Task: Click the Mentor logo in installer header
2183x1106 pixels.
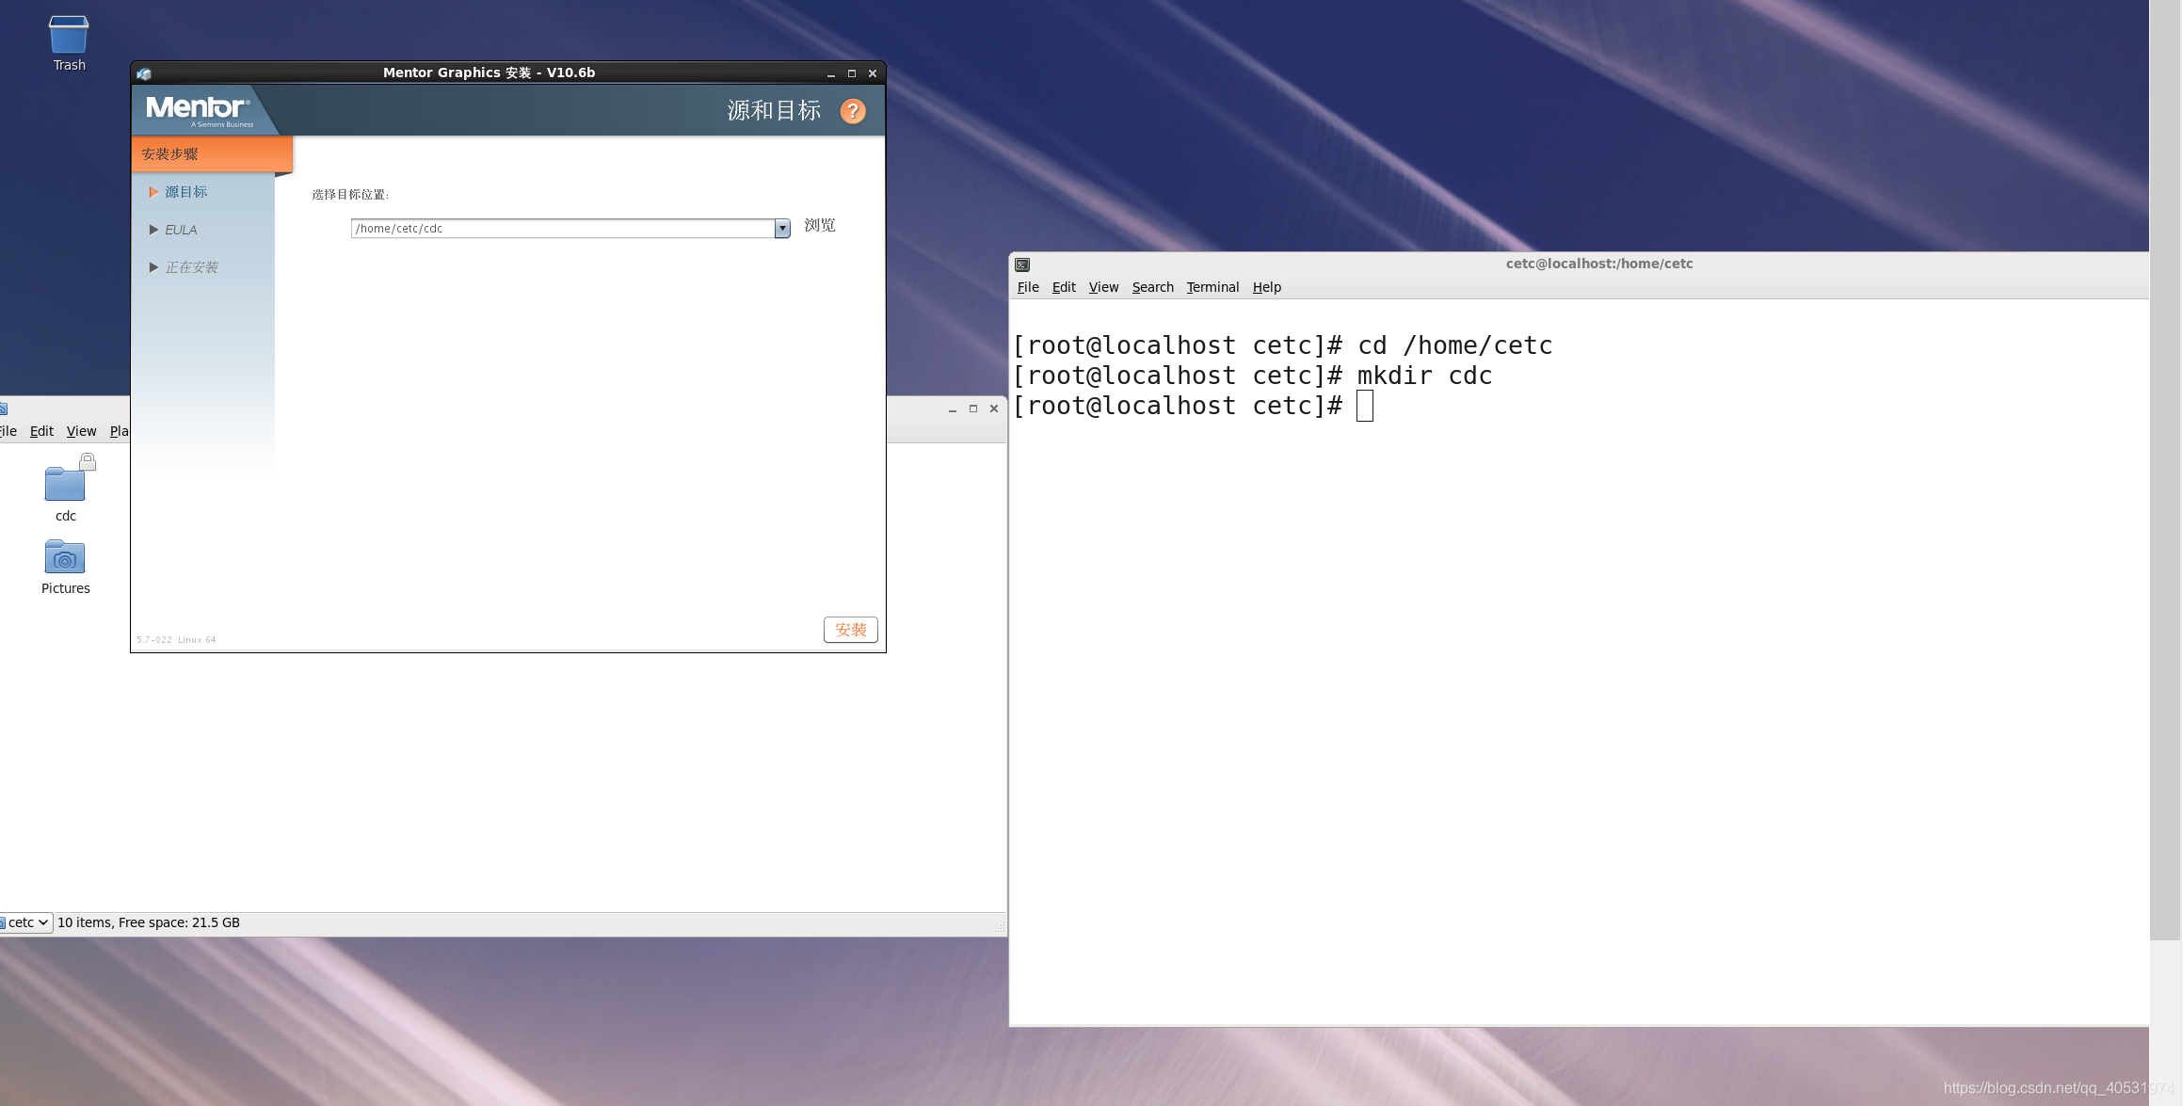Action: [200, 110]
